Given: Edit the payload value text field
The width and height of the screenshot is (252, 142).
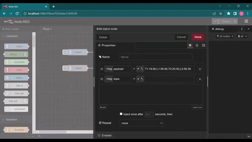Looking at the screenshot, I should coord(169,69).
